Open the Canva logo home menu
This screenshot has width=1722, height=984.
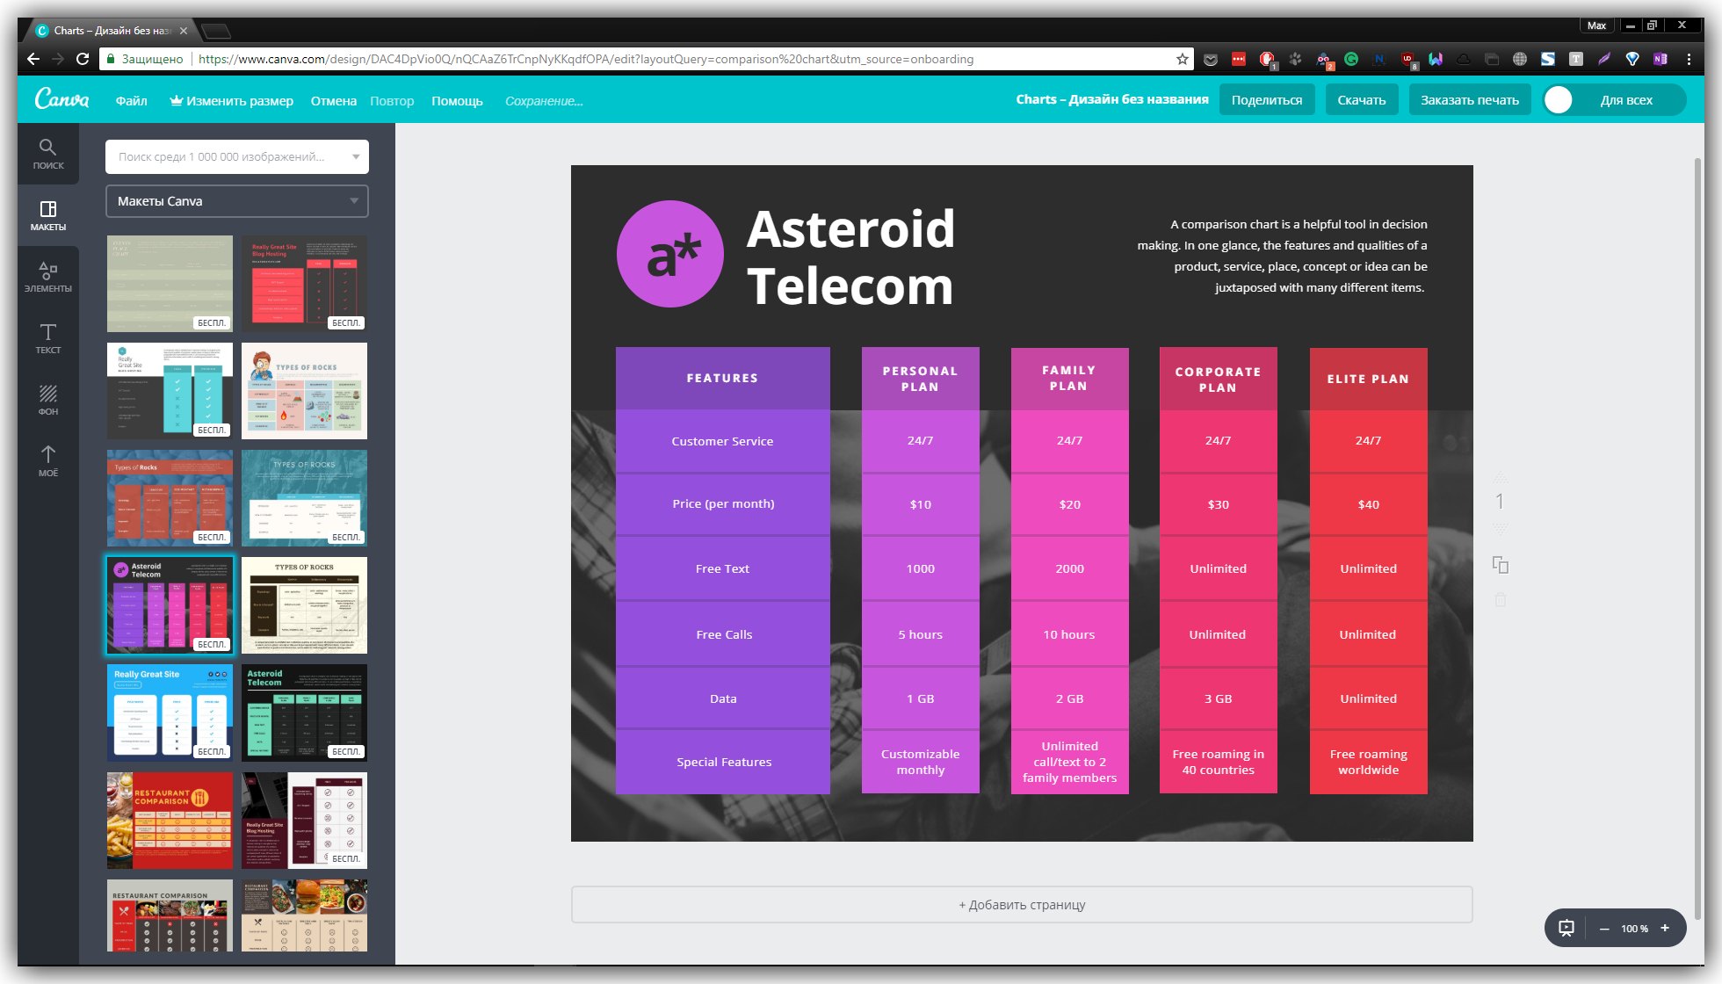tap(61, 99)
